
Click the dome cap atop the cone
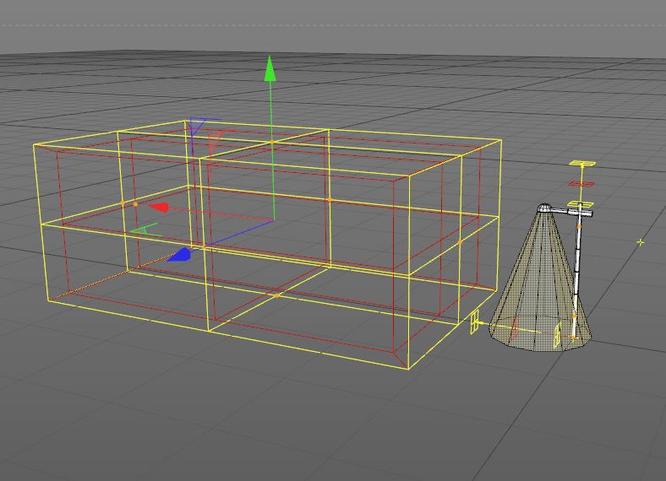click(545, 207)
